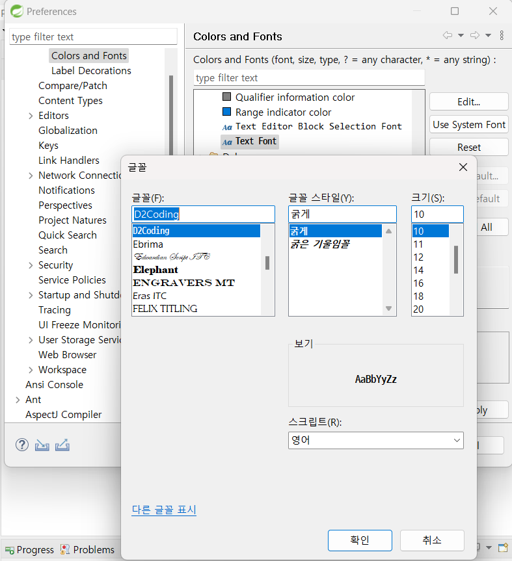512x561 pixels.
Task: Click the 글꼴 font name input
Action: (203, 214)
